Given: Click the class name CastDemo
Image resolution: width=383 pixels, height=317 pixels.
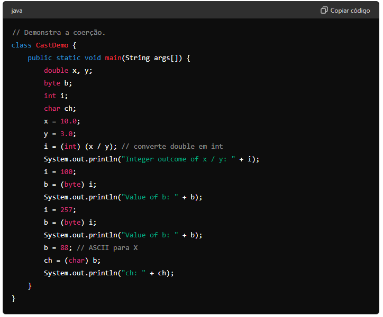Looking at the screenshot, I should tap(52, 45).
